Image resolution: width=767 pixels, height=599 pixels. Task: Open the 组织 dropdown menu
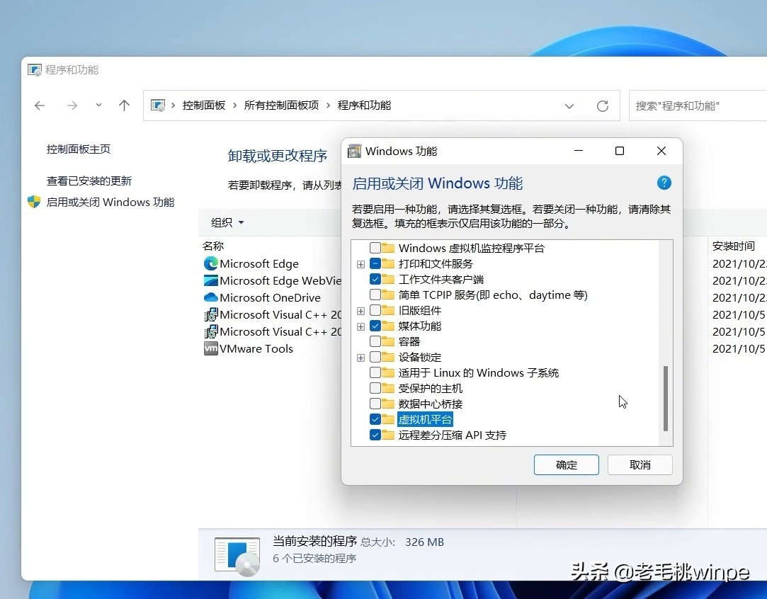pos(227,222)
